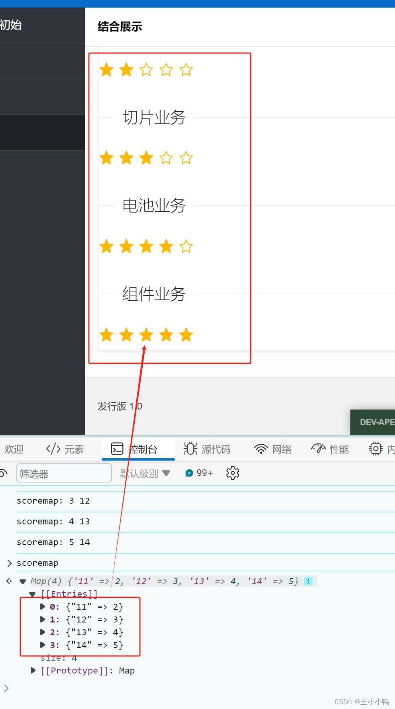Click the Console tab icon
This screenshot has width=395, height=709.
[117, 449]
